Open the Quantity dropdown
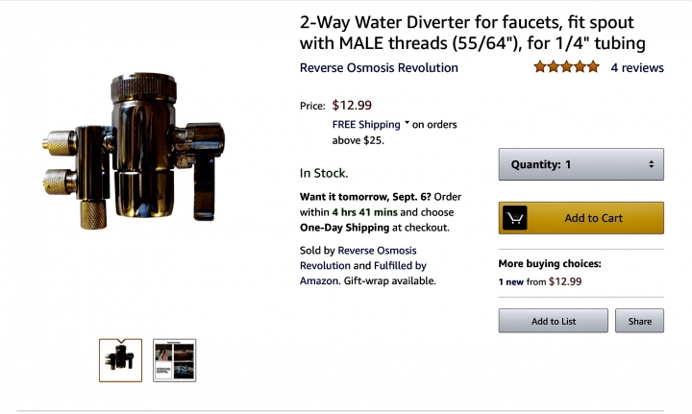 click(x=581, y=164)
